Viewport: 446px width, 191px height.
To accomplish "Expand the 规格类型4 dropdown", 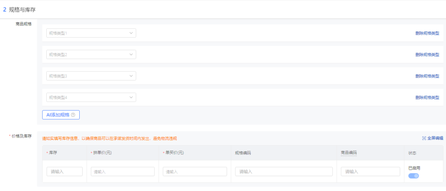I will tap(91, 97).
